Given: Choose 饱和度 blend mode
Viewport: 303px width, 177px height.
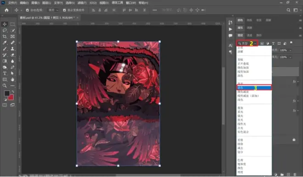Looking at the screenshot, I should coord(242,164).
